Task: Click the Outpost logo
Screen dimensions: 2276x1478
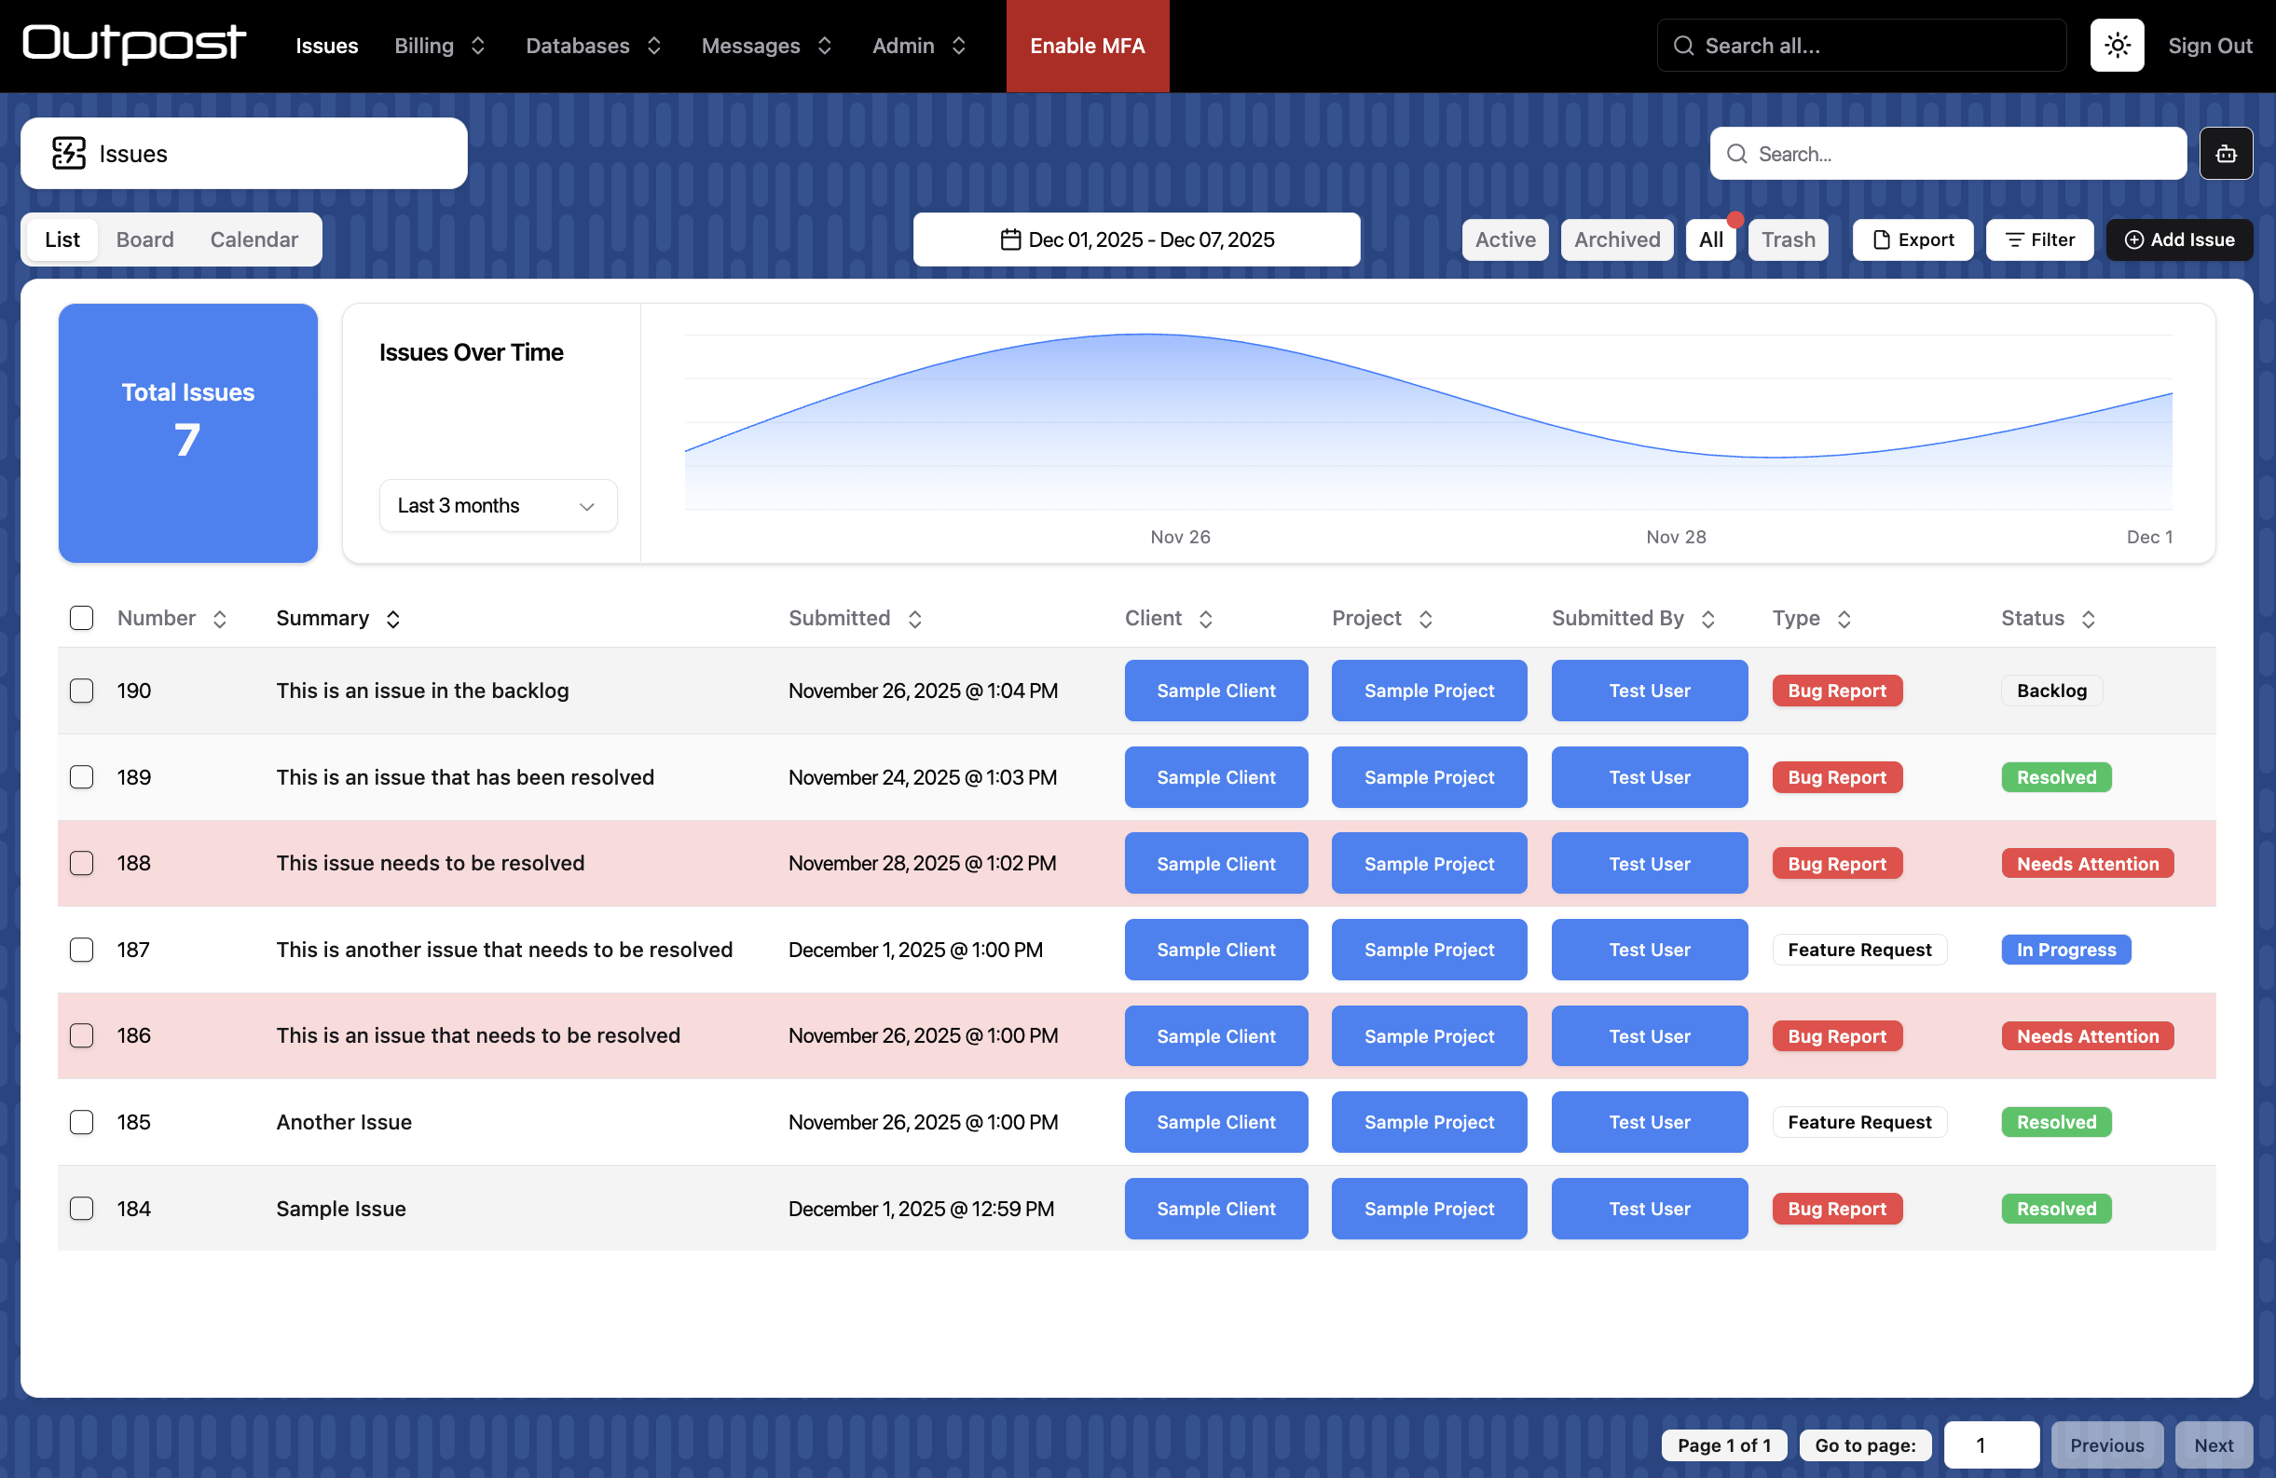Action: pyautogui.click(x=134, y=44)
